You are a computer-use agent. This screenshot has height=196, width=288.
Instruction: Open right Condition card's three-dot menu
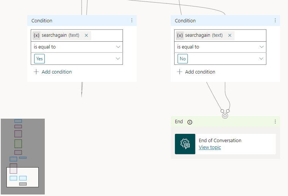(275, 20)
